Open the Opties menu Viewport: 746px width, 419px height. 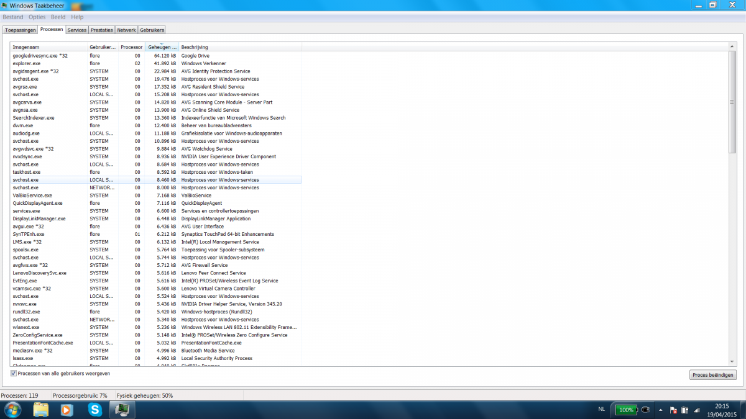click(x=37, y=17)
